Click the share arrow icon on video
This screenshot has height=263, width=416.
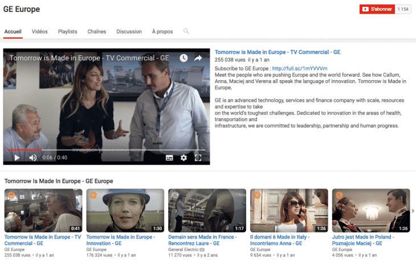tap(198, 58)
